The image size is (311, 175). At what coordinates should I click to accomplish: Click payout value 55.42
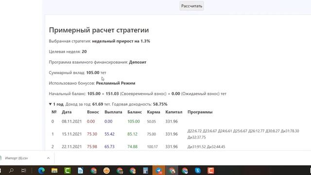[109, 134]
